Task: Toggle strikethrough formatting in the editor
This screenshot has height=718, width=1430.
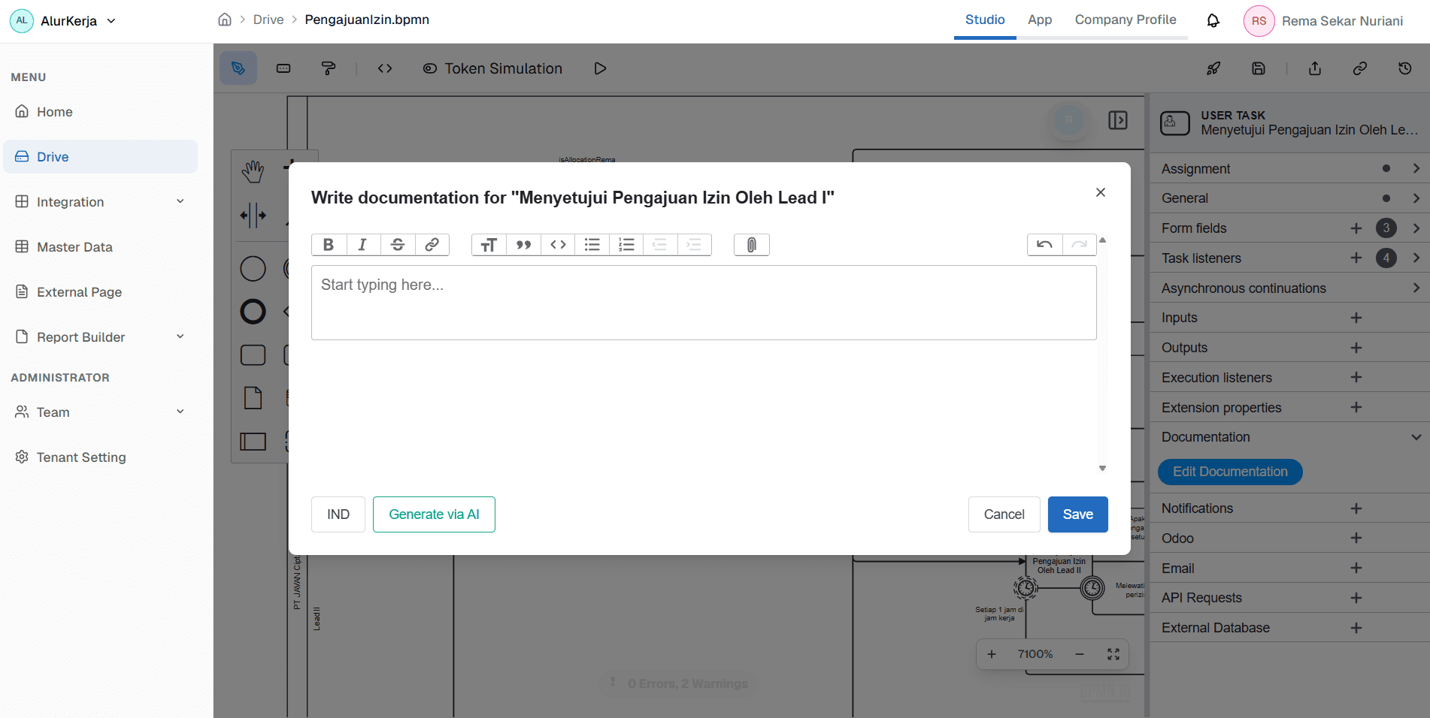Action: point(398,244)
